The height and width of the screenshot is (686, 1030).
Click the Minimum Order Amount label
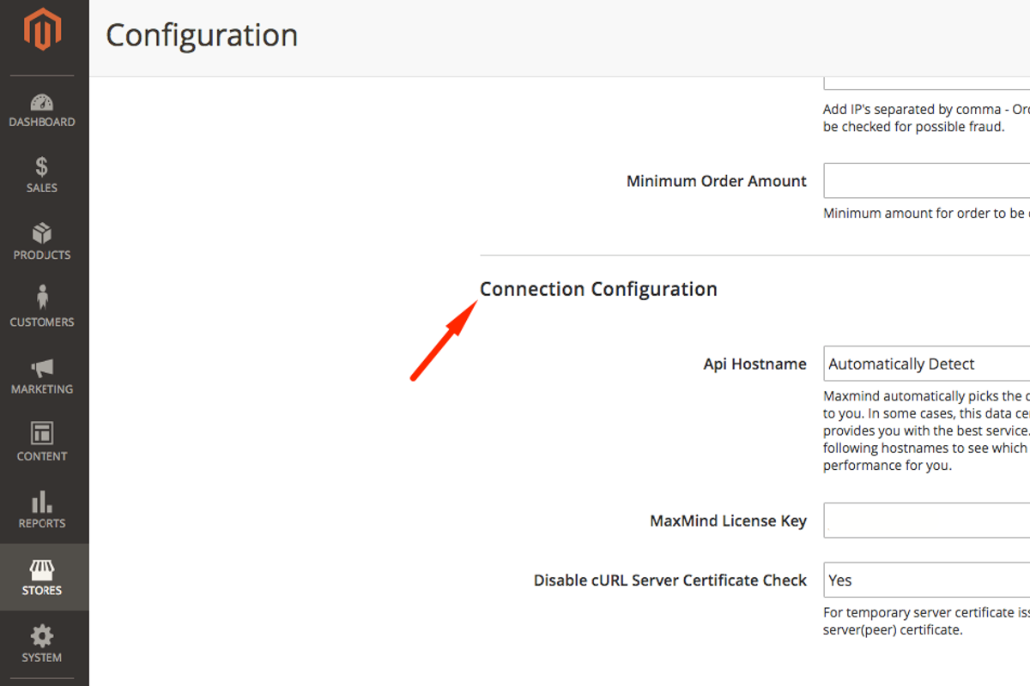(717, 181)
